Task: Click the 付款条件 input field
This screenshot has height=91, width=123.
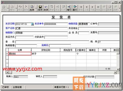Action: pyautogui.click(x=56, y=37)
